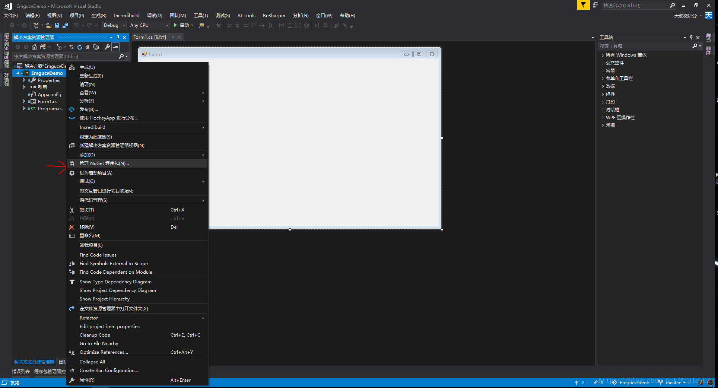Click the New Project toolbar icon
This screenshot has width=718, height=388.
tap(36, 25)
